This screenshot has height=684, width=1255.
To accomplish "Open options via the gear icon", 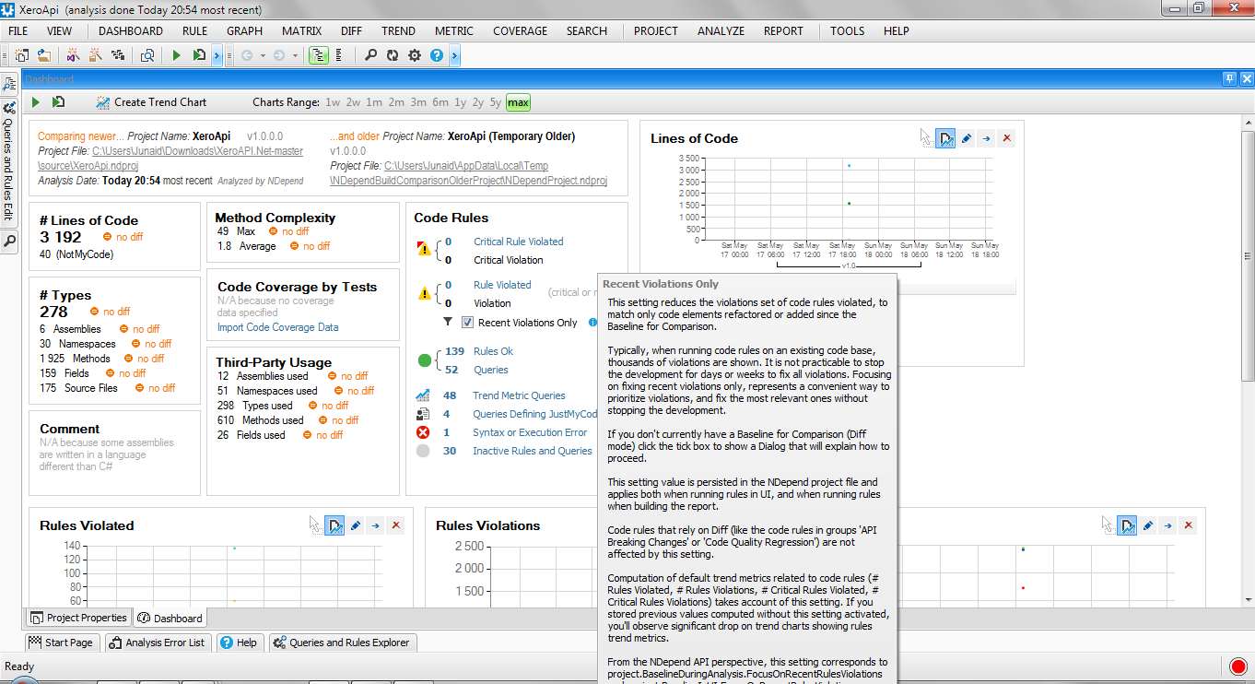I will 415,55.
